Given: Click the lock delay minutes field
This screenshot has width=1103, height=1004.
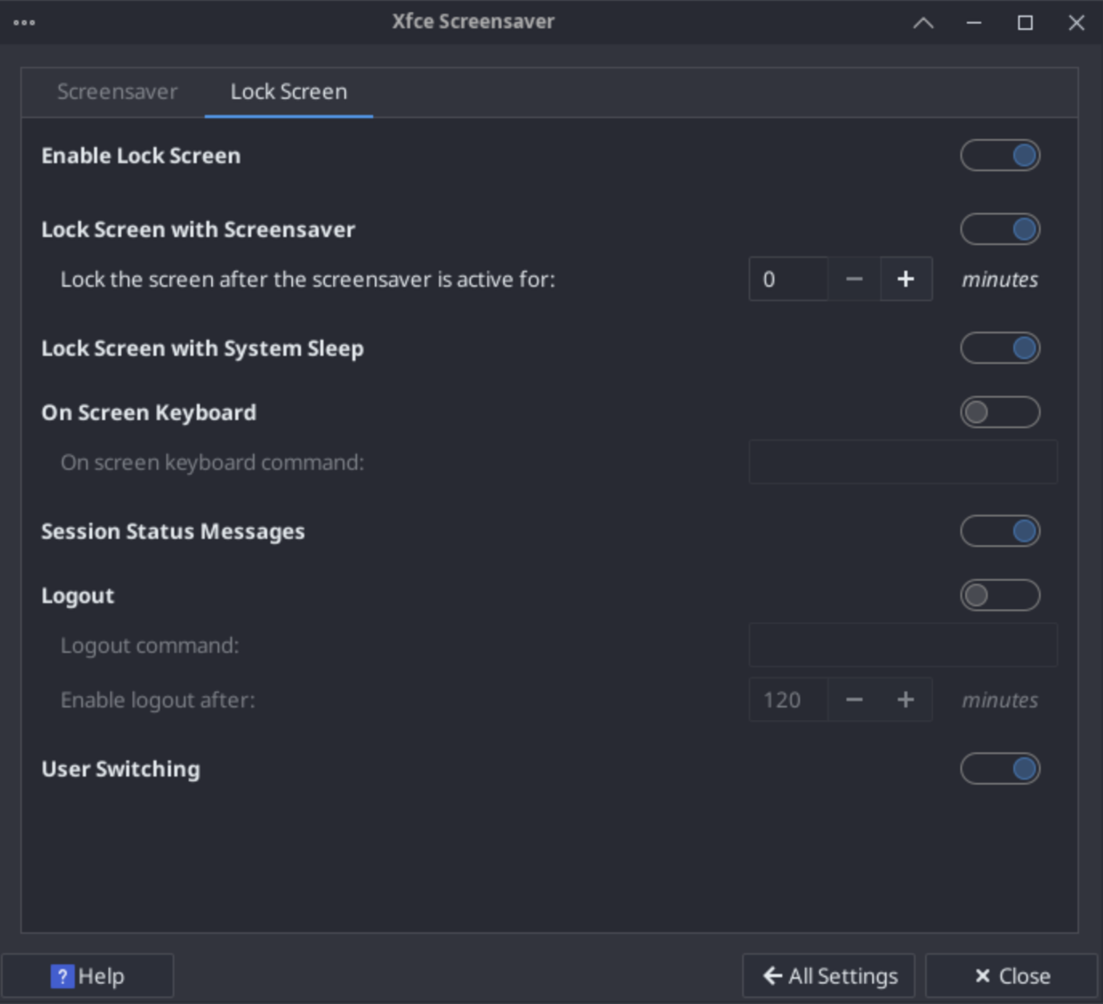Looking at the screenshot, I should [x=788, y=279].
